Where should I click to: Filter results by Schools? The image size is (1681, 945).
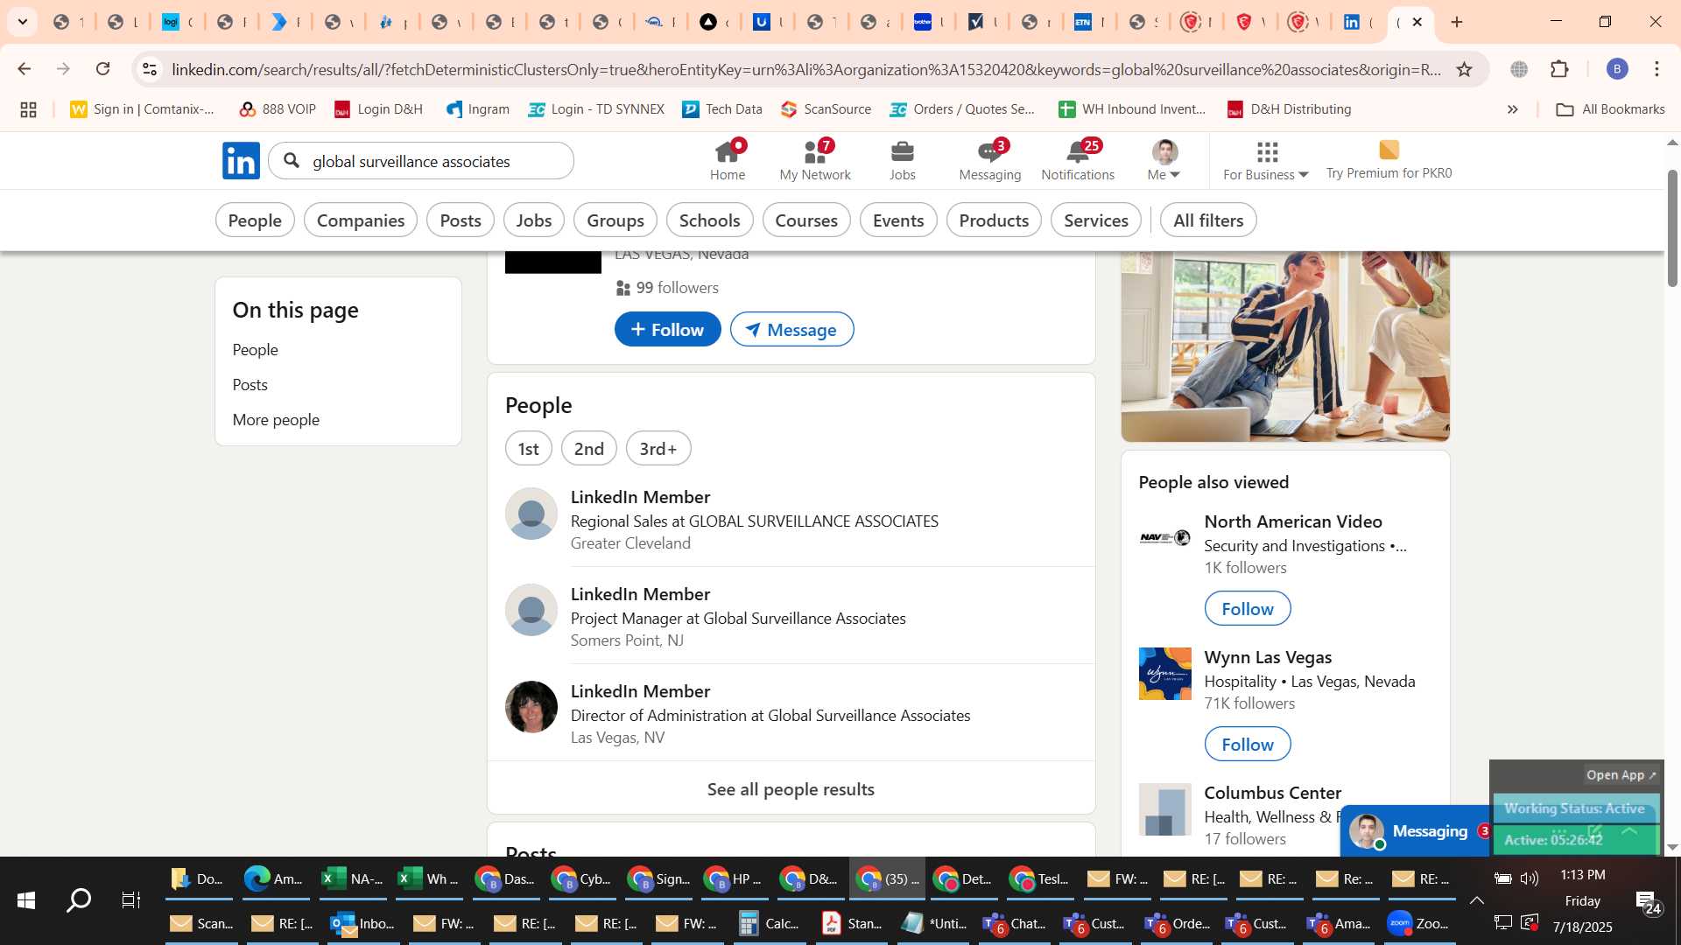click(x=710, y=220)
